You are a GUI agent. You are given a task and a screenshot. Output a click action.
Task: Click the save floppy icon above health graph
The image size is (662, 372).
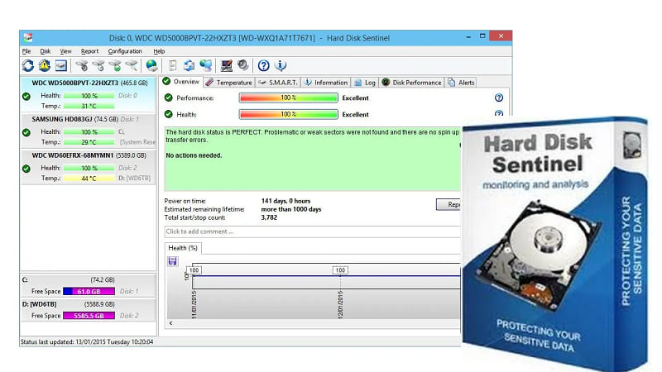point(173,261)
